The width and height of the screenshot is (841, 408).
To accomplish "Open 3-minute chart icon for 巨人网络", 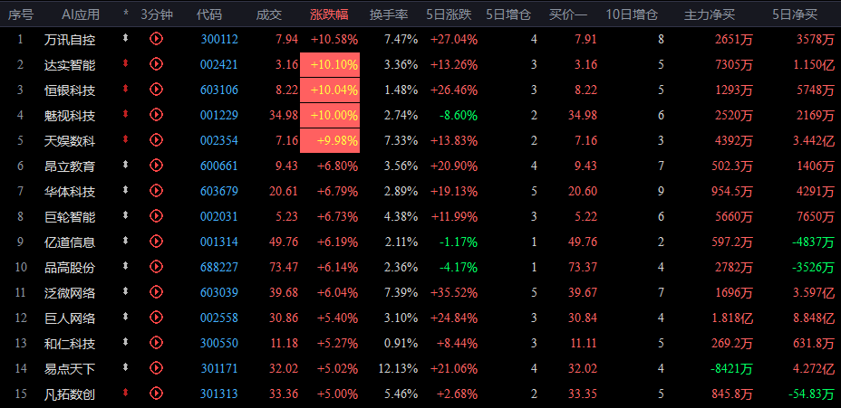I will (156, 317).
